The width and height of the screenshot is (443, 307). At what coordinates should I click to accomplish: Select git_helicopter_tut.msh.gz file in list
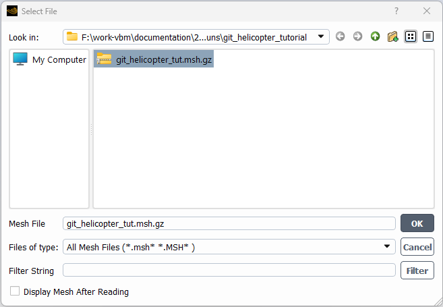coord(154,59)
